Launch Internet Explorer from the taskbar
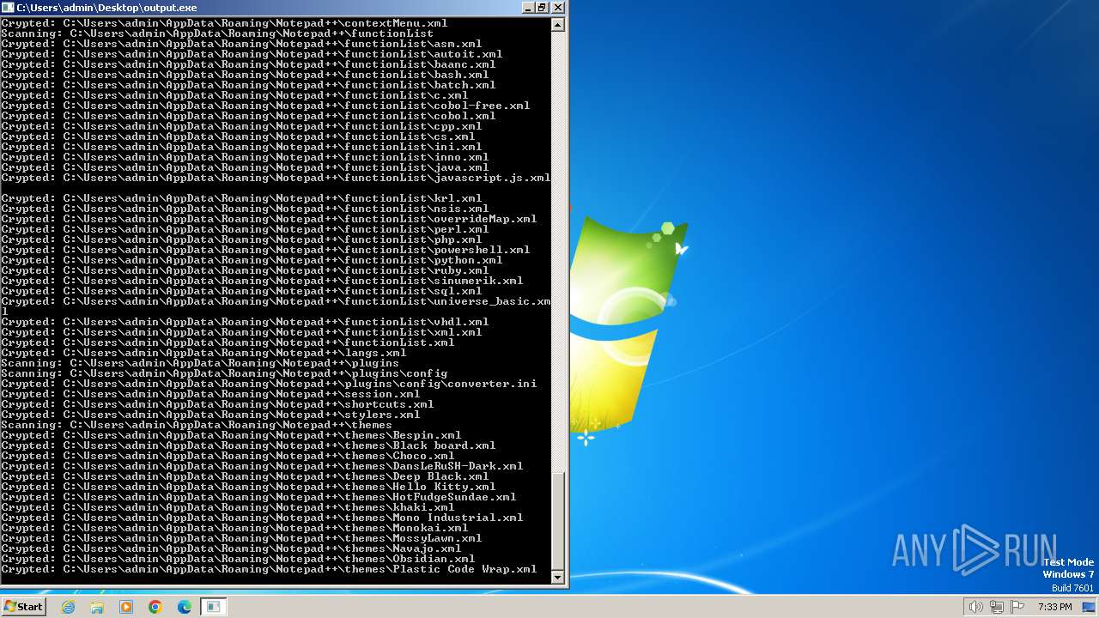 [69, 607]
